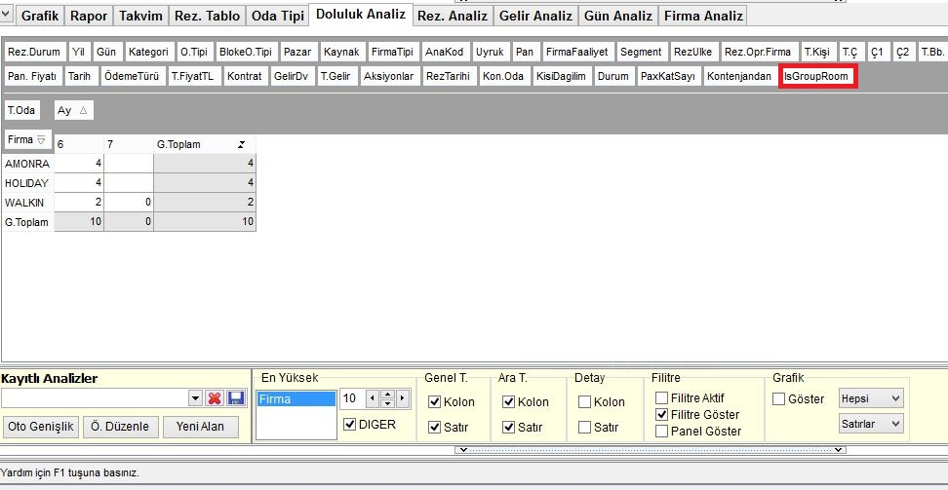
Task: Toggle Genel T. Satır checkbox
Action: [x=434, y=427]
